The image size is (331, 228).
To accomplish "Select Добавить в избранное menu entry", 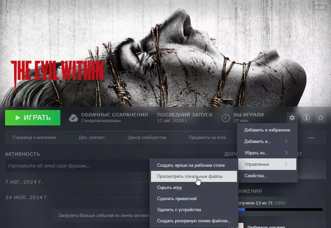I will 267,130.
